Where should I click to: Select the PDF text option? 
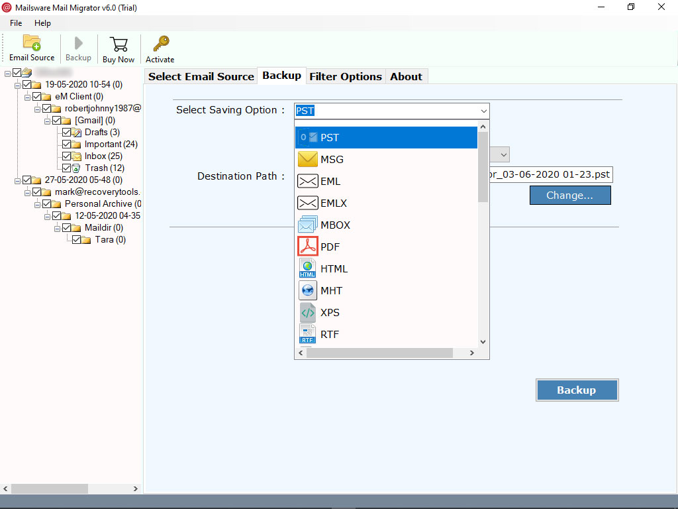pyautogui.click(x=330, y=247)
